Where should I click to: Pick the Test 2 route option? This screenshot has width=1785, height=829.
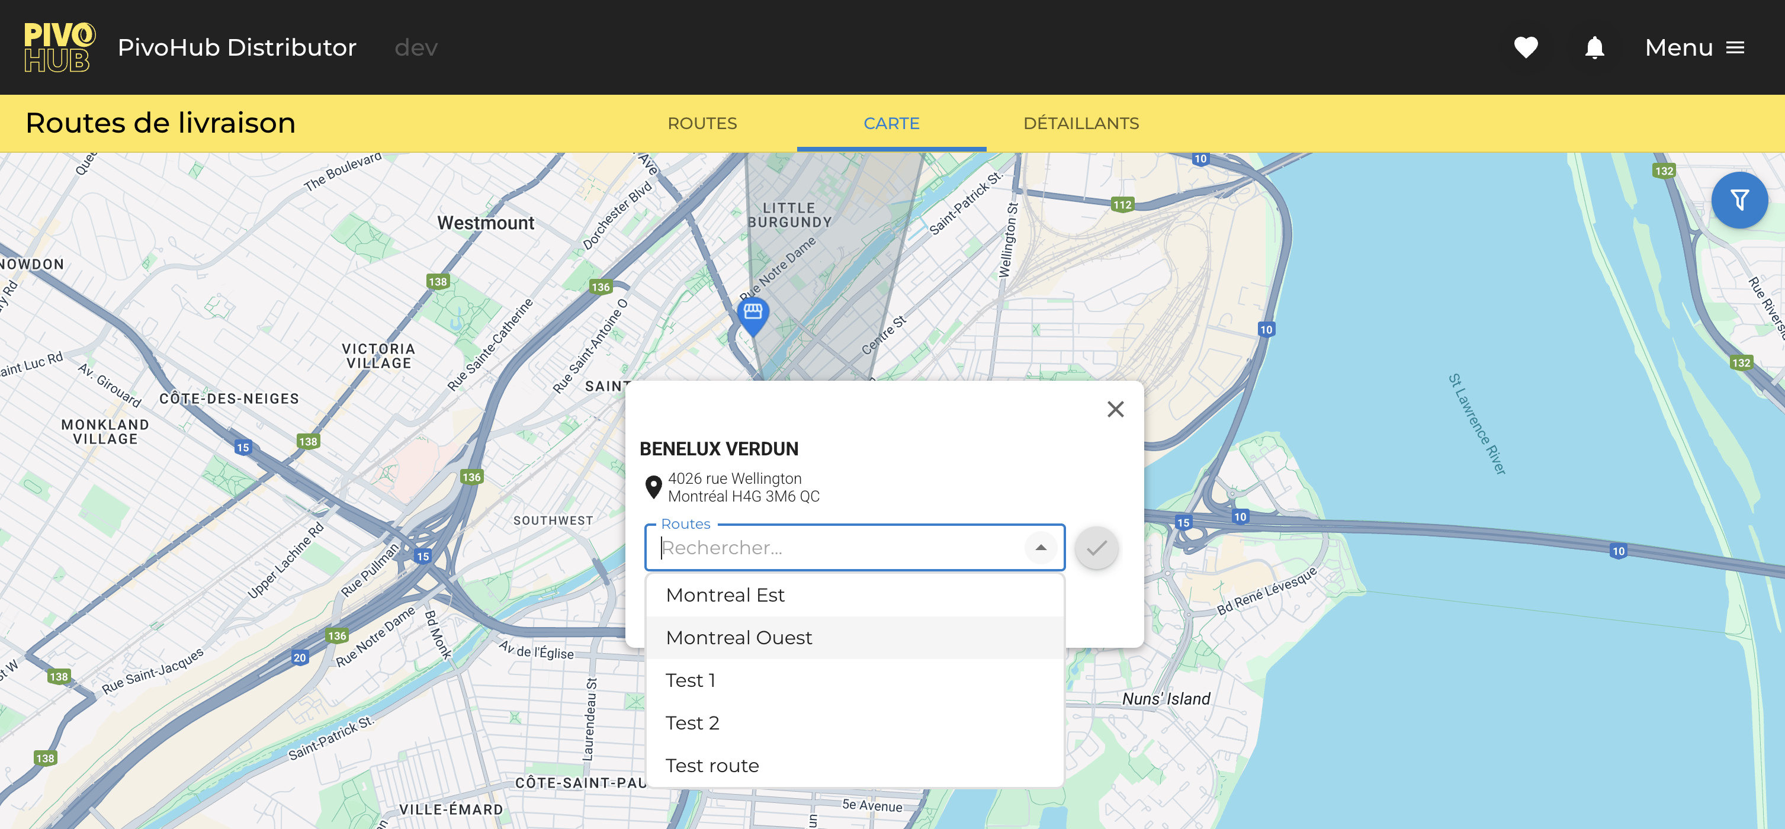pyautogui.click(x=855, y=722)
